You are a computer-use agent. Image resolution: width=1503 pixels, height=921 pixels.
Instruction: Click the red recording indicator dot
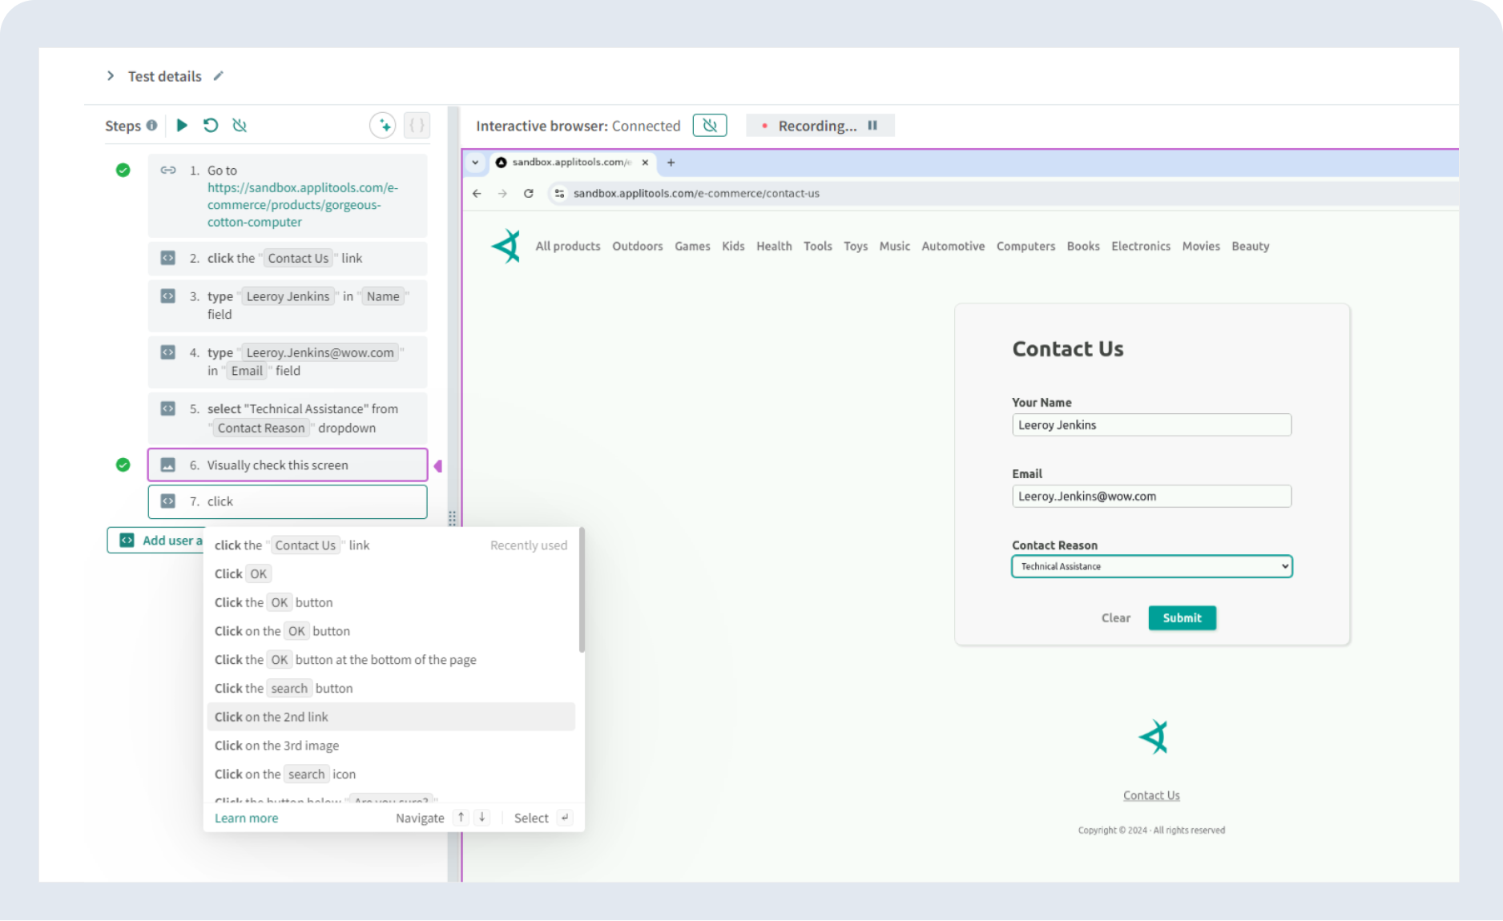click(x=765, y=126)
